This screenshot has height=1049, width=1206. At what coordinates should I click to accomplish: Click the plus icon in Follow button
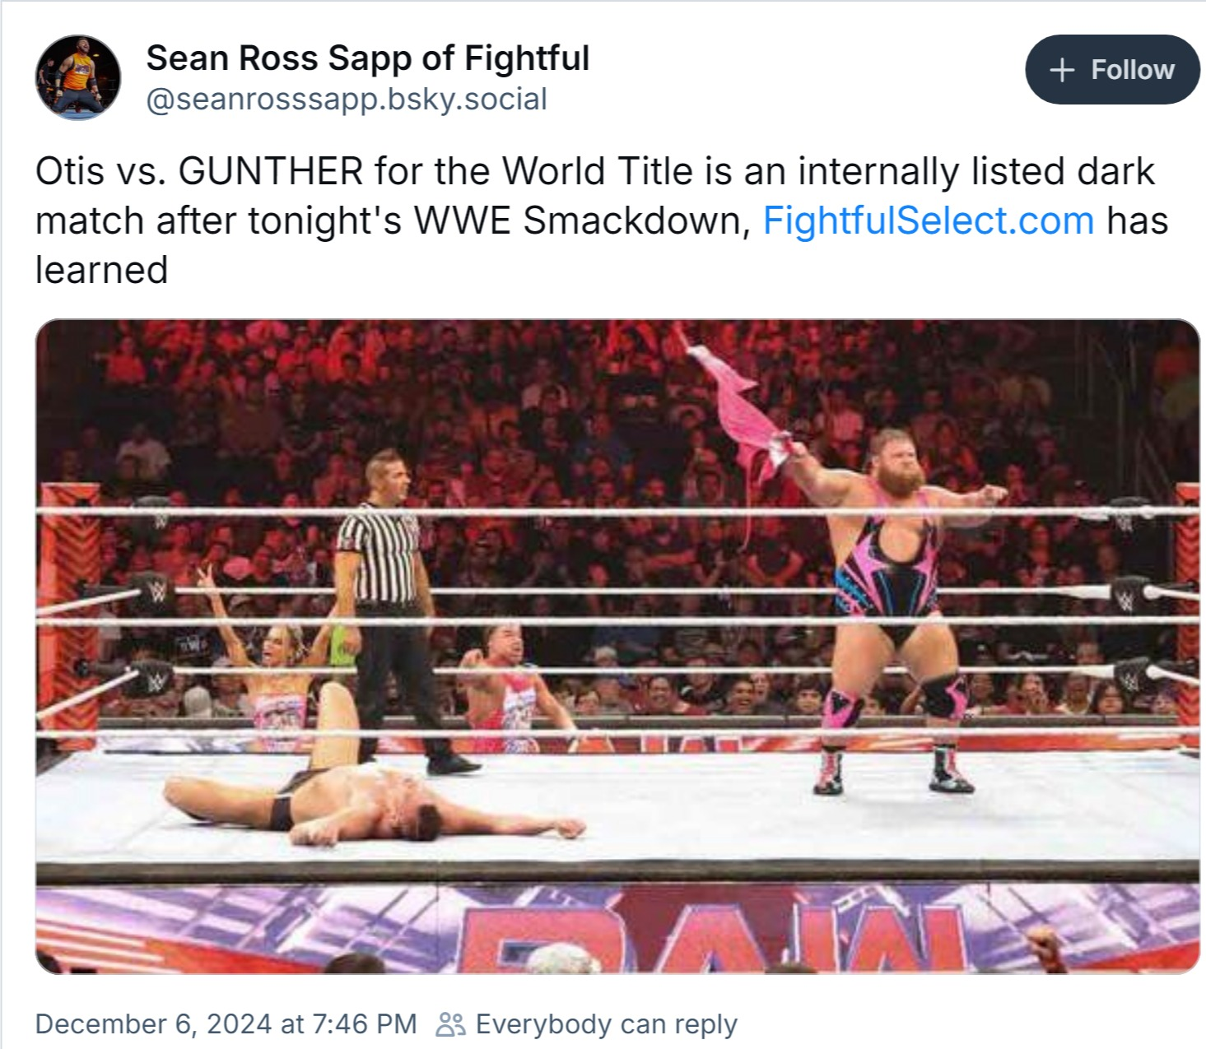point(1063,70)
